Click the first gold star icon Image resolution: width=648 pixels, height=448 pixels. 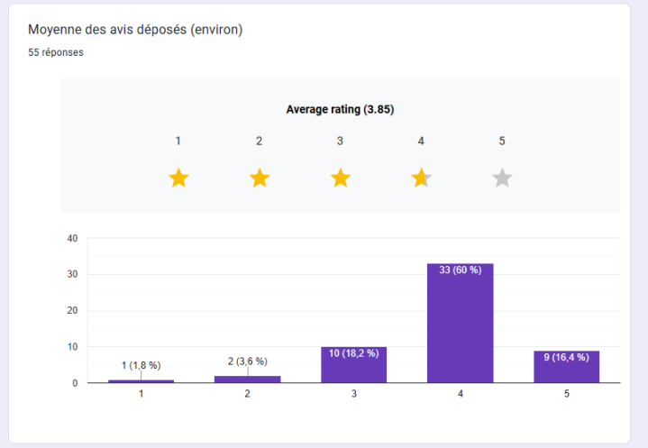point(178,178)
